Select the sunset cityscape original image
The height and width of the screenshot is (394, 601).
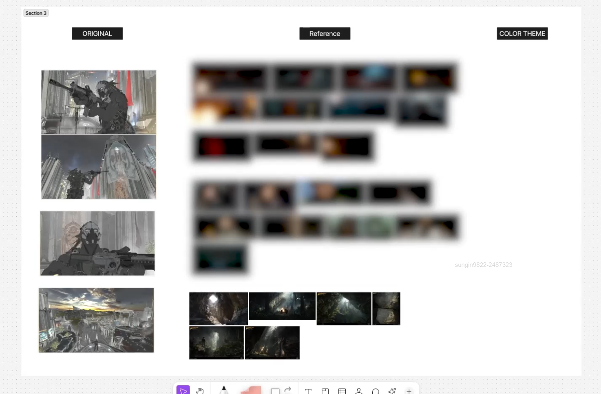(x=96, y=320)
